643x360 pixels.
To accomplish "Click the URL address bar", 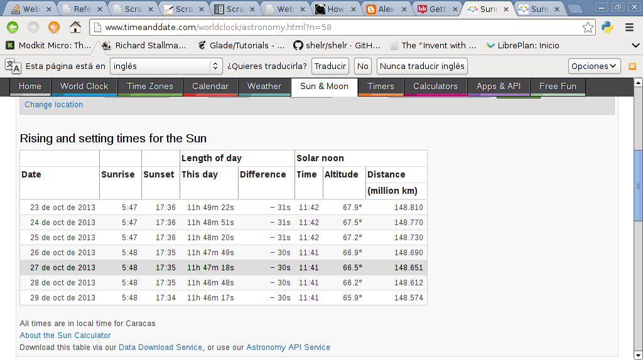I will click(339, 28).
